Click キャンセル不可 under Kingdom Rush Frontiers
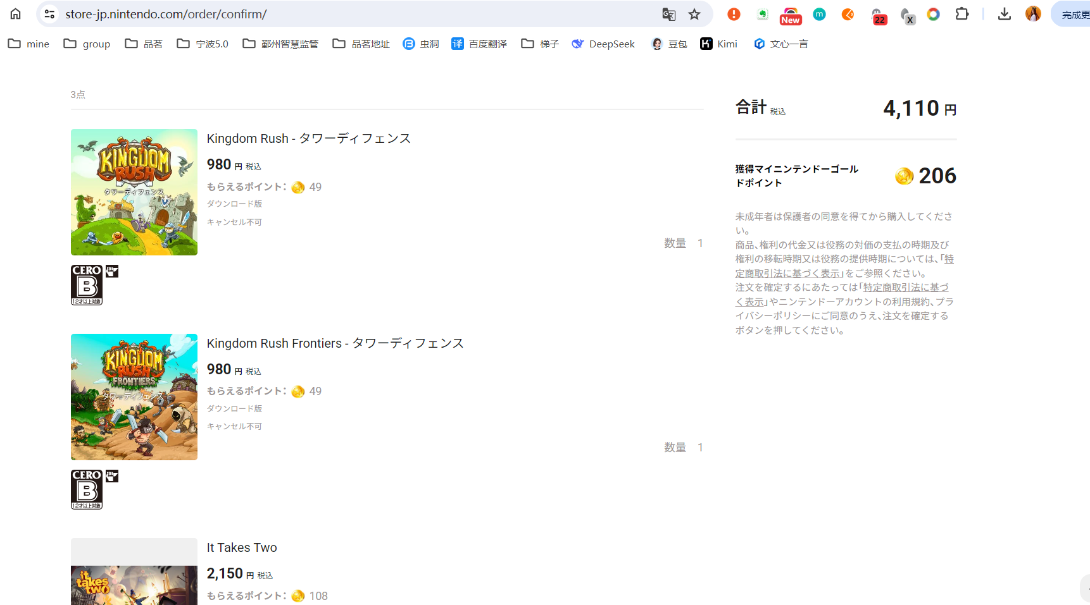 coord(234,426)
